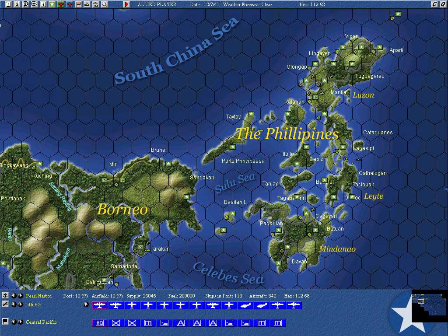448x336 pixels.
Task: Select the base icon above Porto Principessa
Action: pyautogui.click(x=233, y=147)
